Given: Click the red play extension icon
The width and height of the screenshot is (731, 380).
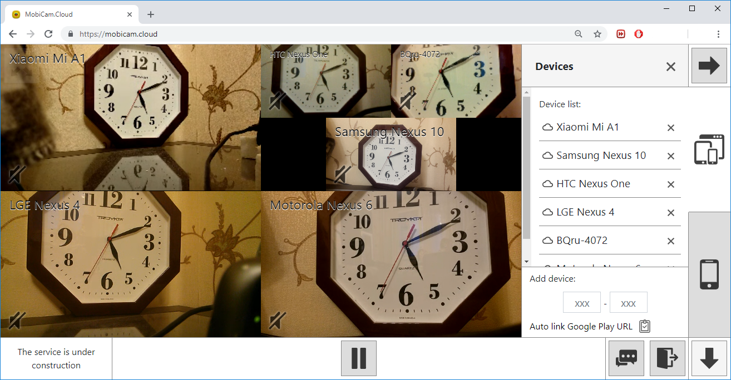Looking at the screenshot, I should click(x=621, y=34).
